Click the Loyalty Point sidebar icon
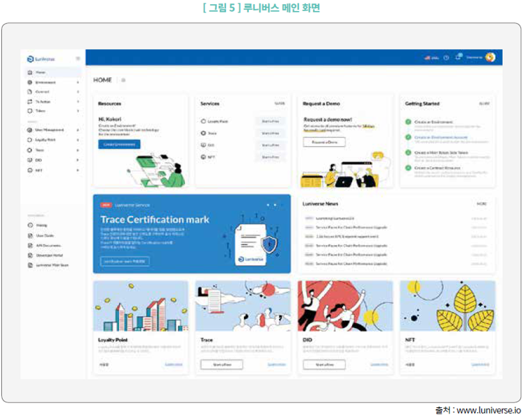523x417 pixels. click(30, 140)
